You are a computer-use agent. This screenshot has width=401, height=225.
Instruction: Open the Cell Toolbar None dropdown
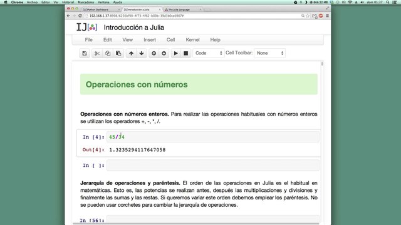click(x=270, y=53)
